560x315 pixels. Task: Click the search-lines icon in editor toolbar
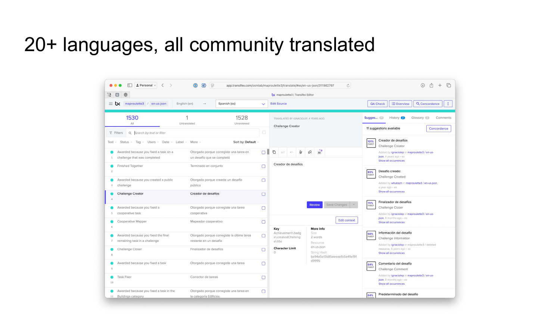pos(310,152)
